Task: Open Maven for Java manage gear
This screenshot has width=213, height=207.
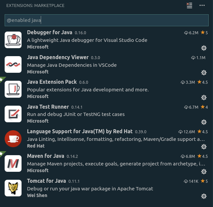Action: 204,171
